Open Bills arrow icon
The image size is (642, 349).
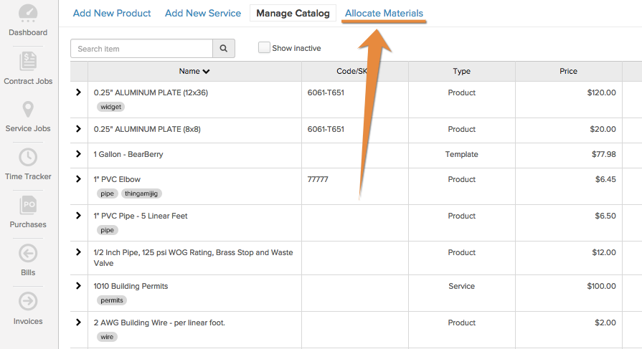click(x=28, y=253)
